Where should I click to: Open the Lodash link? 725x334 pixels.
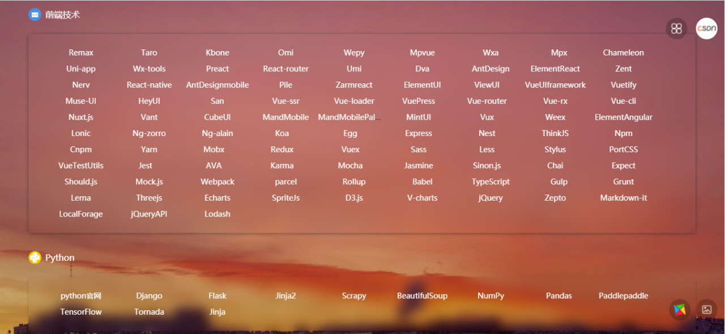coord(217,214)
